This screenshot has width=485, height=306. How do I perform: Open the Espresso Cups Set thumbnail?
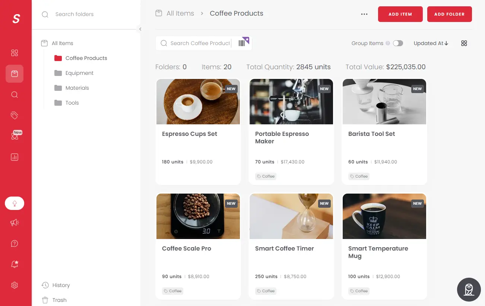click(x=198, y=101)
